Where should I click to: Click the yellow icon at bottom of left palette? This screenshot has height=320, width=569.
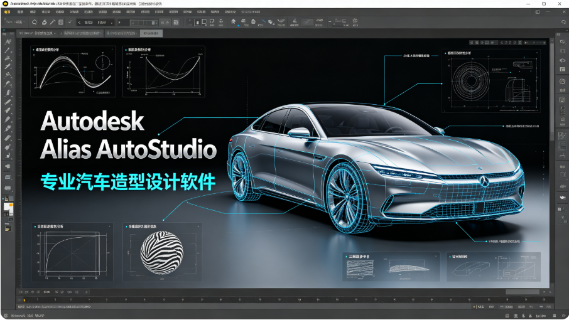pyautogui.click(x=8, y=228)
